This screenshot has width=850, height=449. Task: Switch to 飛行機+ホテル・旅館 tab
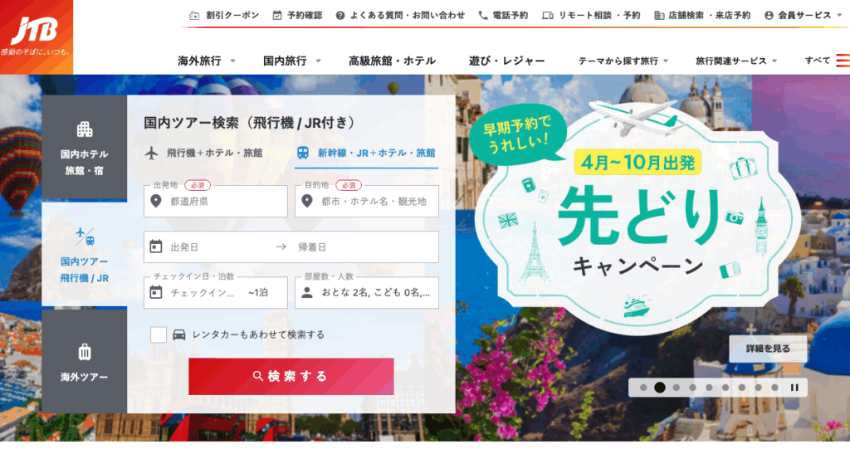pyautogui.click(x=204, y=154)
